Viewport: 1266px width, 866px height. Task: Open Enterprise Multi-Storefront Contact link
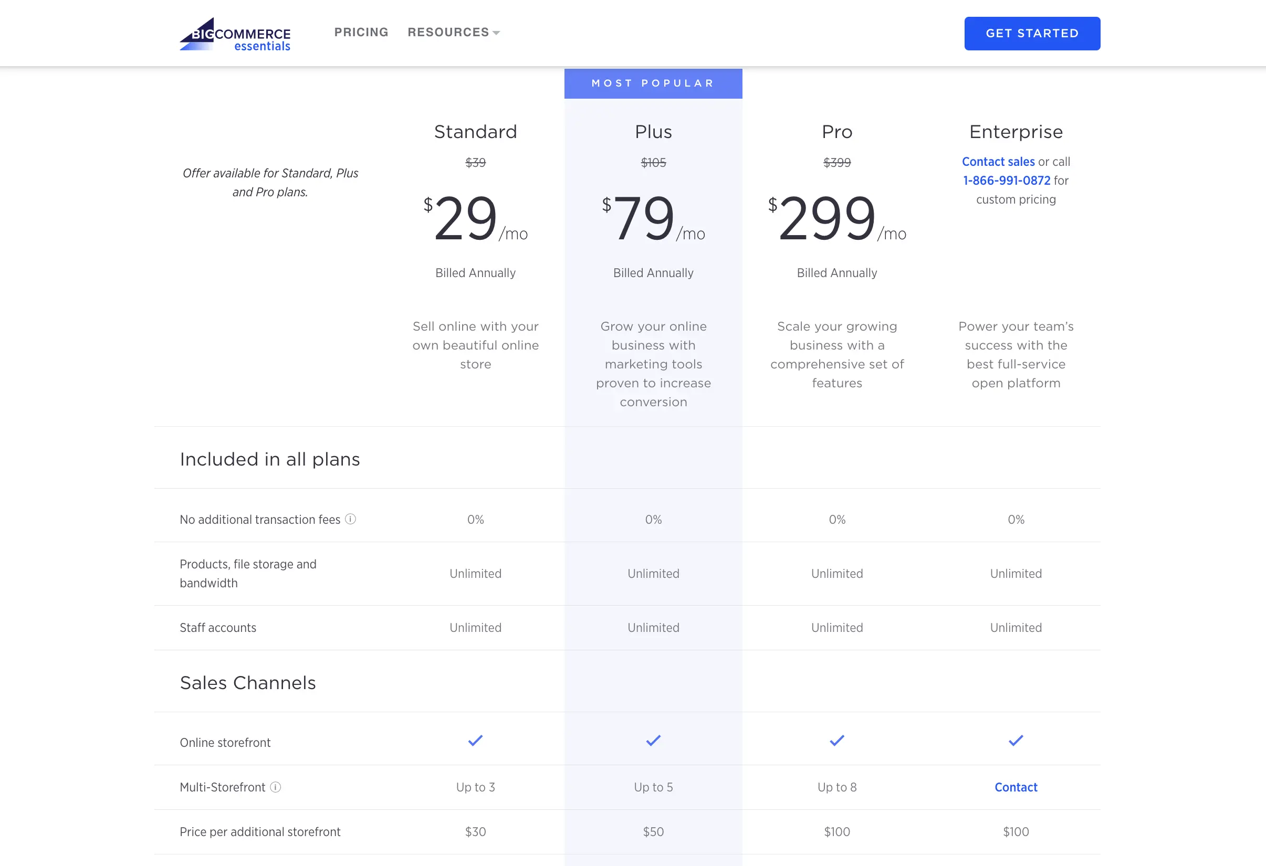(1016, 787)
